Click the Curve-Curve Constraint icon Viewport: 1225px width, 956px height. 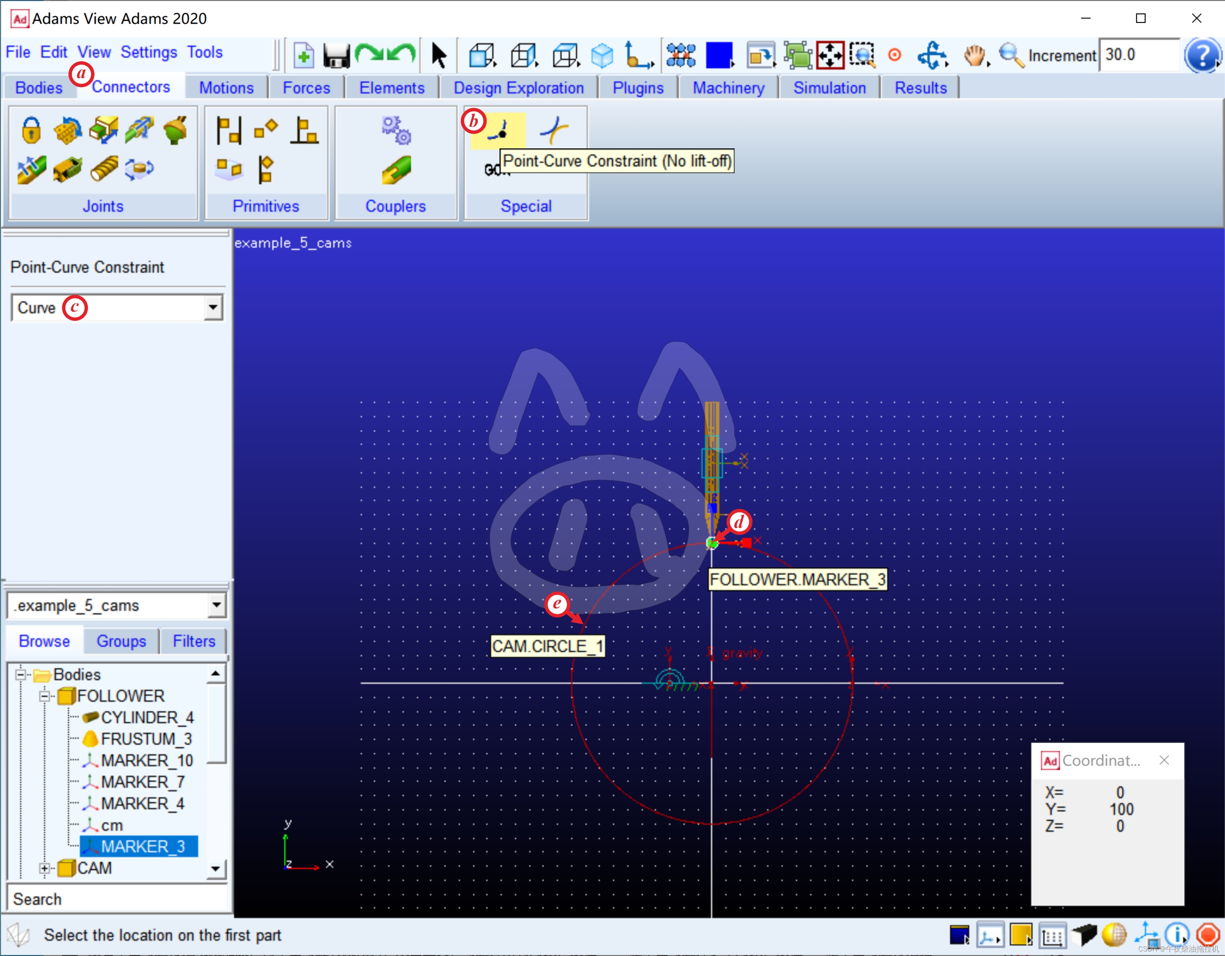click(554, 130)
